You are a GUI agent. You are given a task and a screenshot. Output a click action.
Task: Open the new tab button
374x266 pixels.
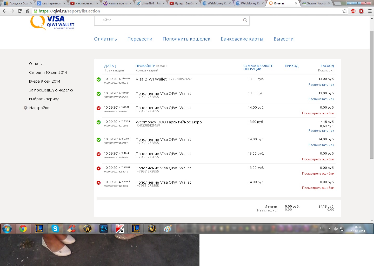[337, 3]
